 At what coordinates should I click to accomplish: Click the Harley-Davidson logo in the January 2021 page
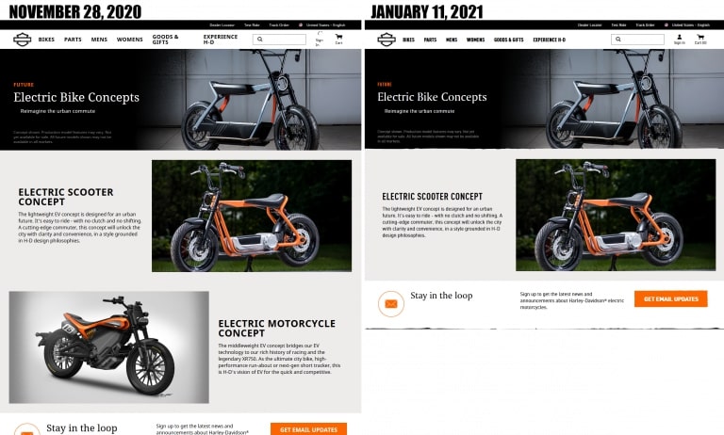click(x=387, y=40)
